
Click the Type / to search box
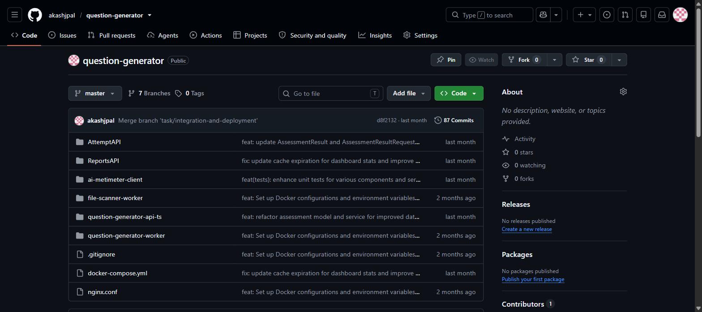489,15
